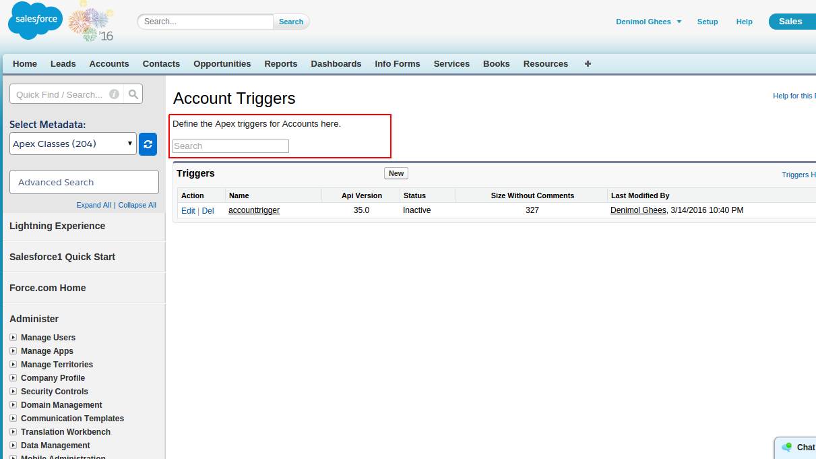The image size is (816, 459).
Task: Open the Dashboards tab
Action: 336,64
